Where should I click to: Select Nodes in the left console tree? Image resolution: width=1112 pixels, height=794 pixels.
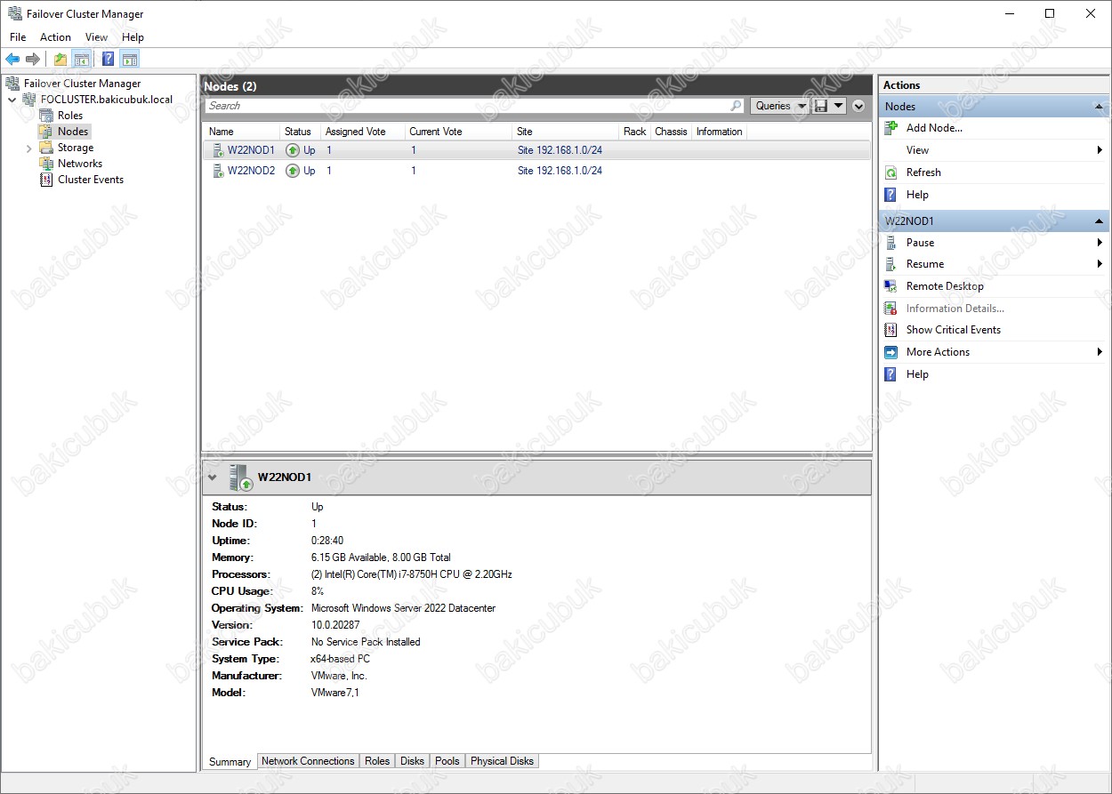coord(73,132)
